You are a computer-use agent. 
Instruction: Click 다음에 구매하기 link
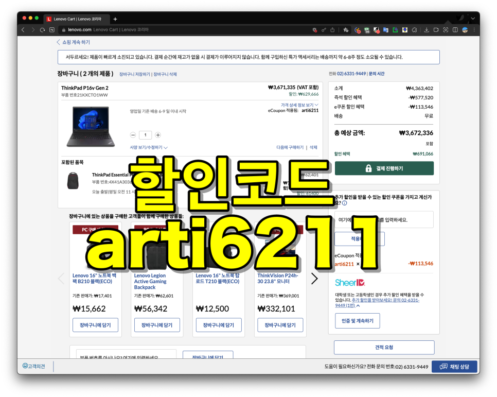point(290,148)
